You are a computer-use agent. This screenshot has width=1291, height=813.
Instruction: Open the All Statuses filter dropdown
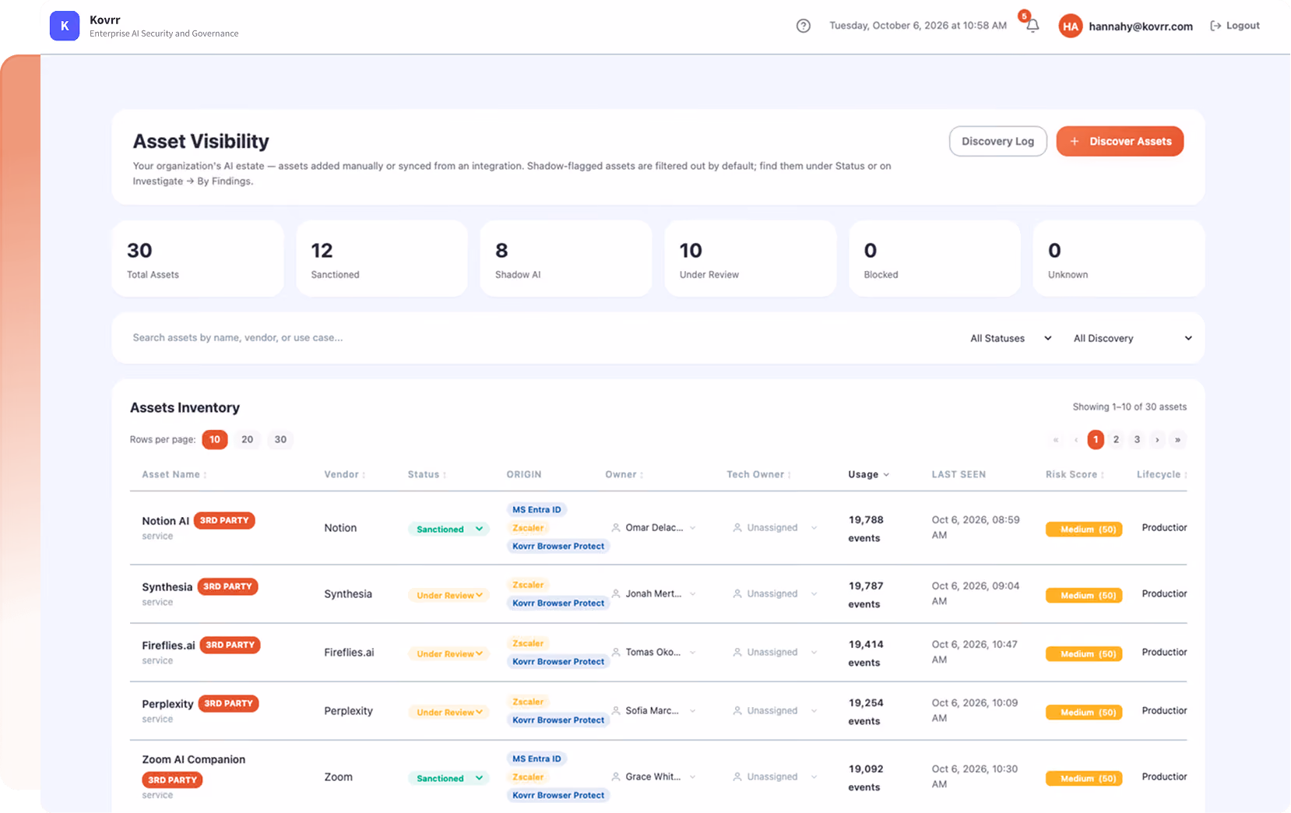click(x=1011, y=338)
